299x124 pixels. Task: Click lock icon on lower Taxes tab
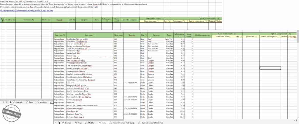75,123
